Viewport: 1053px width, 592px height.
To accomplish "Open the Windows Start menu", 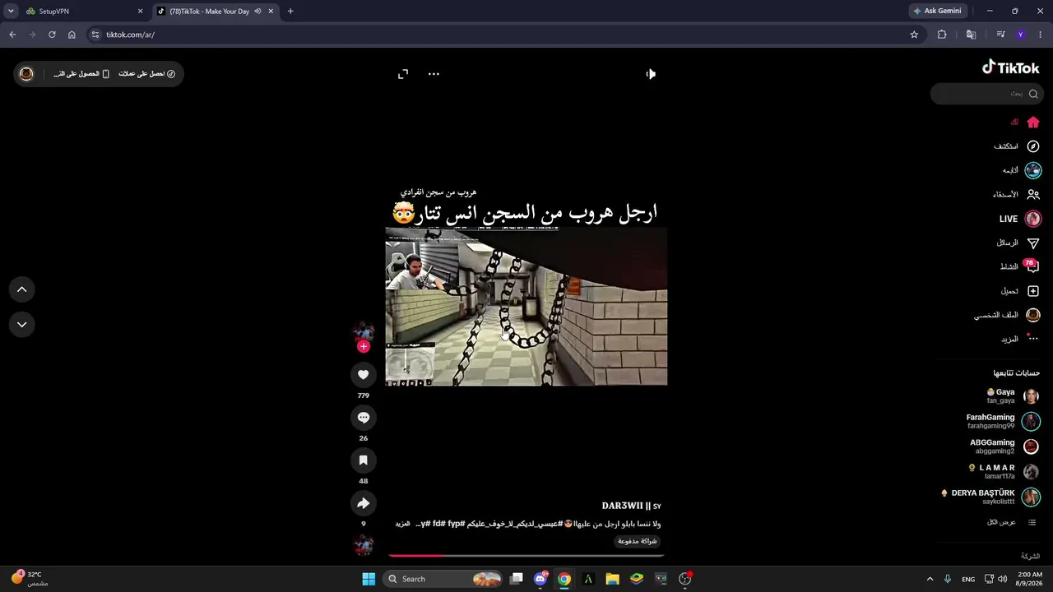I will [x=369, y=579].
